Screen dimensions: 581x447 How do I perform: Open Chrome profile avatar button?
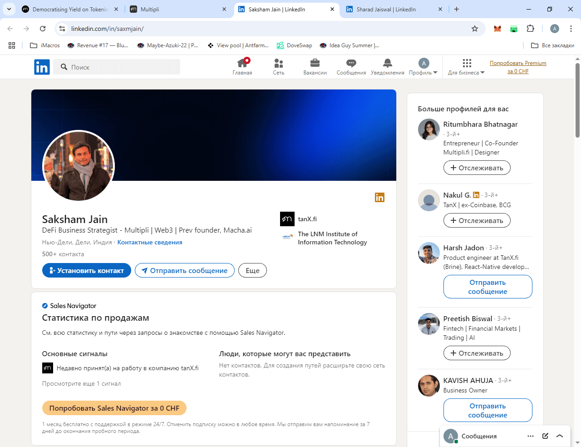click(555, 29)
